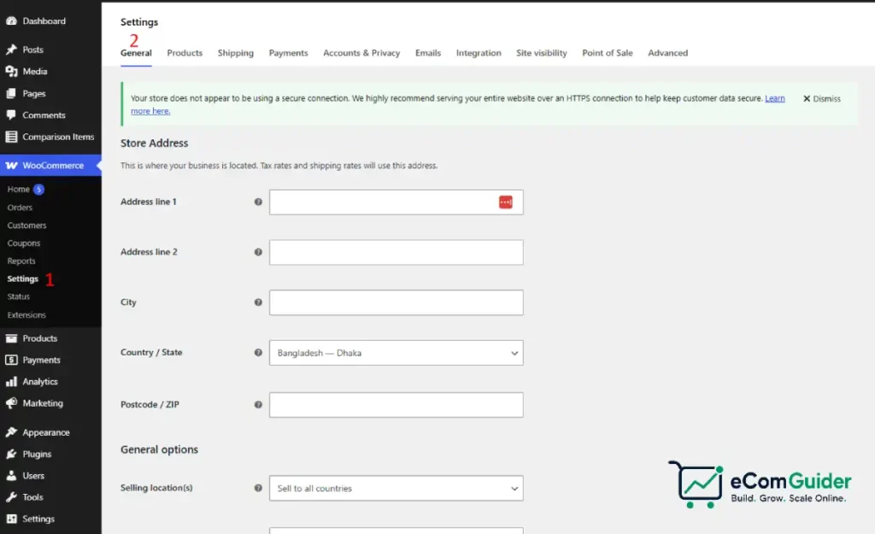This screenshot has width=875, height=534.
Task: Open the Orders submenu item
Action: click(21, 208)
